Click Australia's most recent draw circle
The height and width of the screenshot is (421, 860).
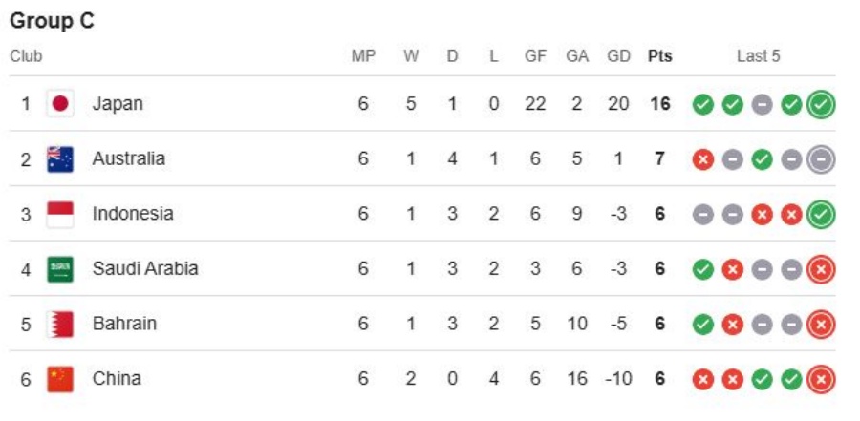click(x=820, y=159)
